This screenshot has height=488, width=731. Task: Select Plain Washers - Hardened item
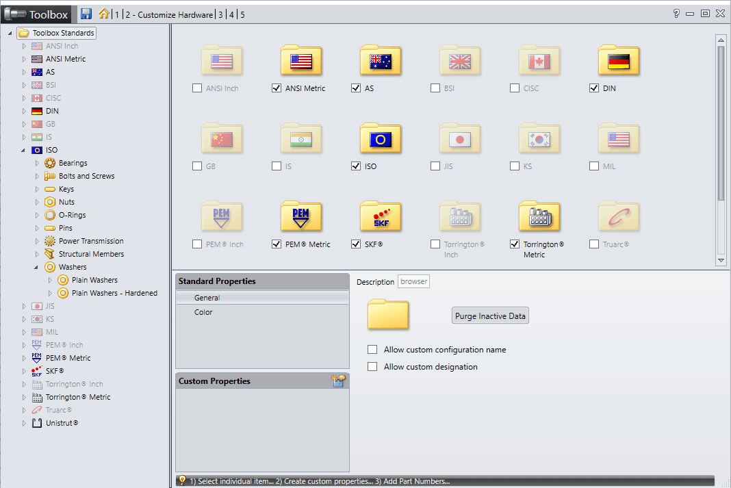point(114,293)
